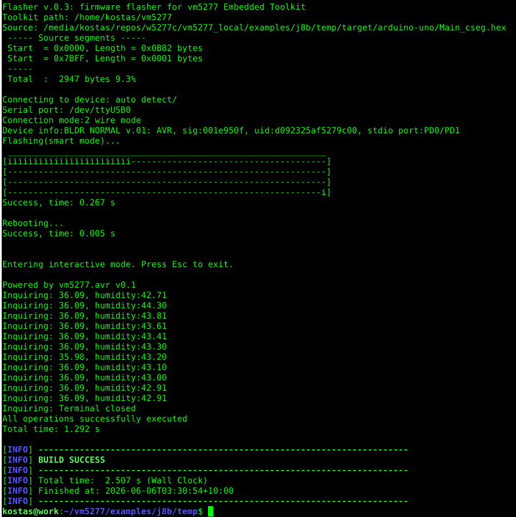Select the Start = 0x7BFF segment line
The height and width of the screenshot is (517, 516).
[105, 58]
